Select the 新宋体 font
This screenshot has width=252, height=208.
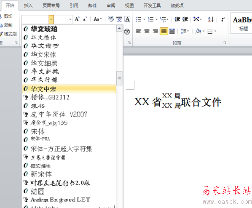point(69,174)
